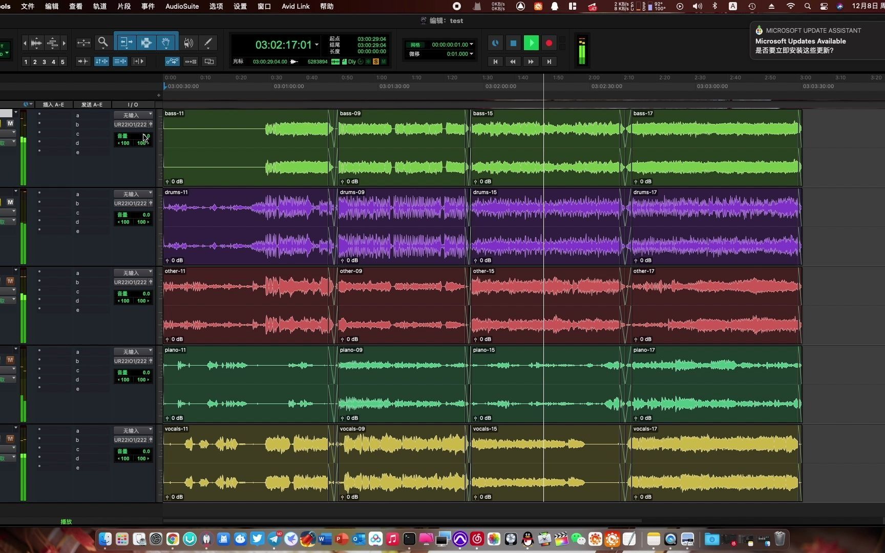
Task: Toggle Link Track and Edit Selection
Action: pos(120,61)
